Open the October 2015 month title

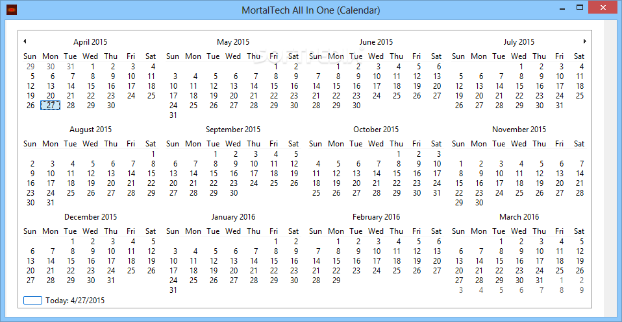[x=376, y=130]
